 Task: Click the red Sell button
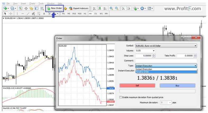[x=137, y=86]
